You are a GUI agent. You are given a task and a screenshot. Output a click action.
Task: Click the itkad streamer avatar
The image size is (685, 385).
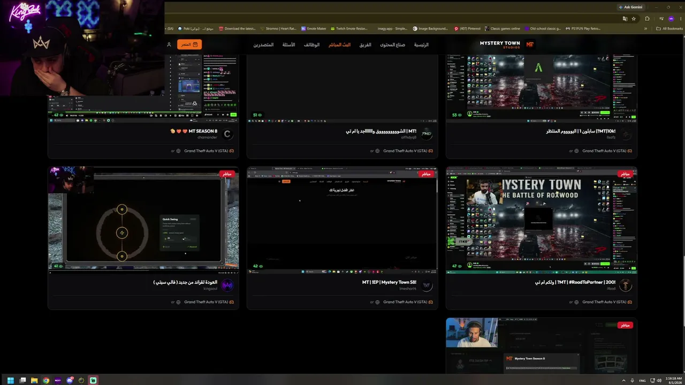pyautogui.click(x=626, y=286)
